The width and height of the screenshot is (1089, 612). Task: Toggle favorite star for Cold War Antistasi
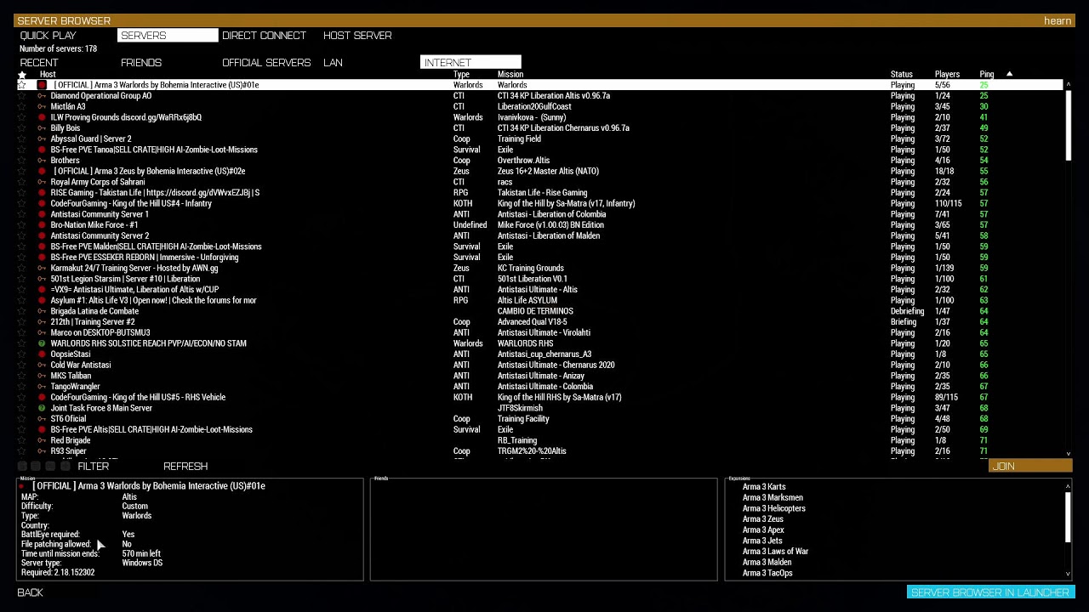click(22, 365)
